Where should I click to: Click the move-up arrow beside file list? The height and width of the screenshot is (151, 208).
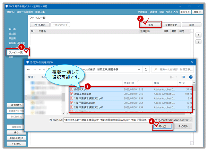tap(198, 35)
